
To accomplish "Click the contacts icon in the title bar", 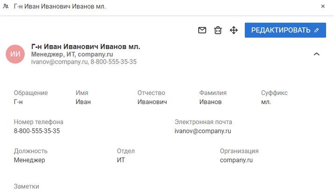I will tap(6, 7).
